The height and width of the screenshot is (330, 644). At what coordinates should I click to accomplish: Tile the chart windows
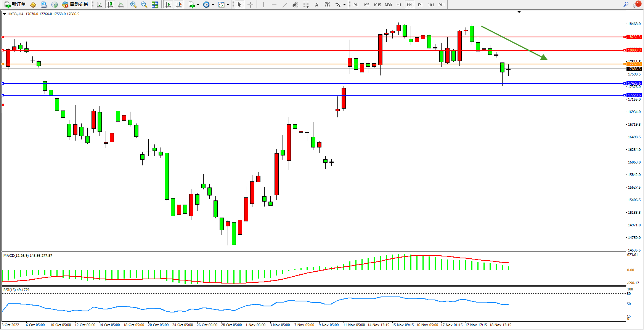point(155,5)
